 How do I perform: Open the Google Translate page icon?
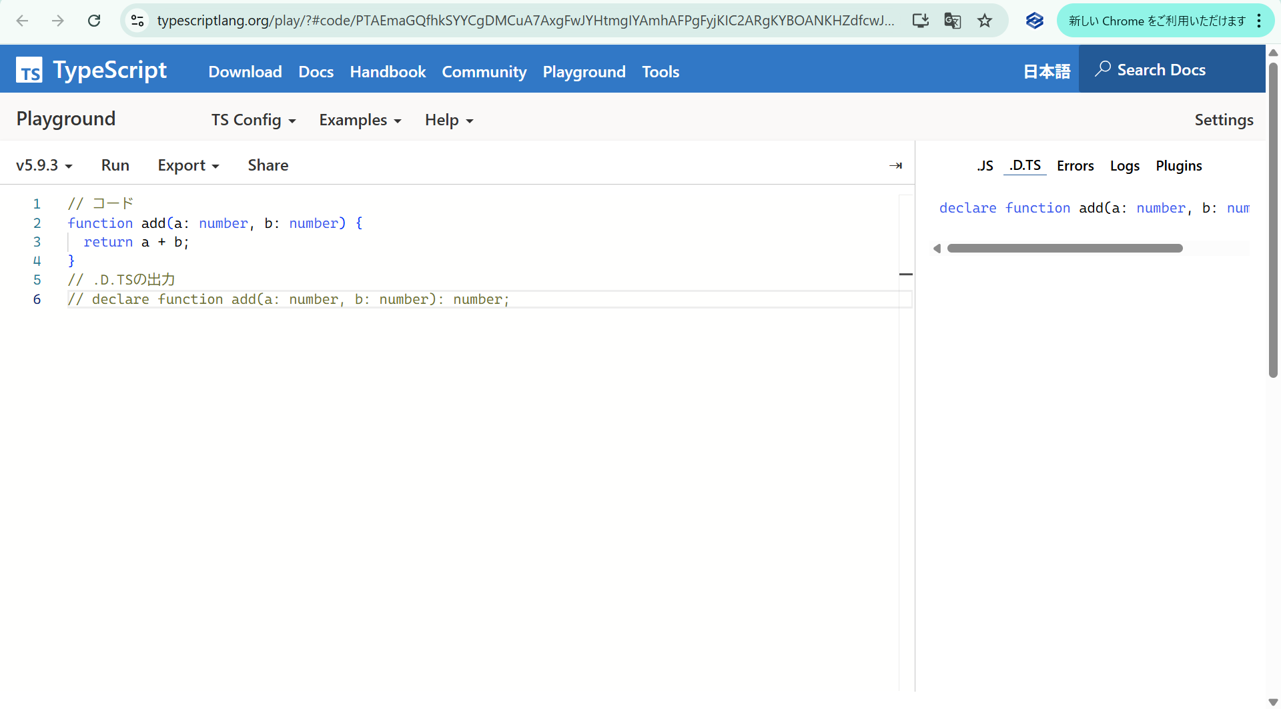point(953,21)
